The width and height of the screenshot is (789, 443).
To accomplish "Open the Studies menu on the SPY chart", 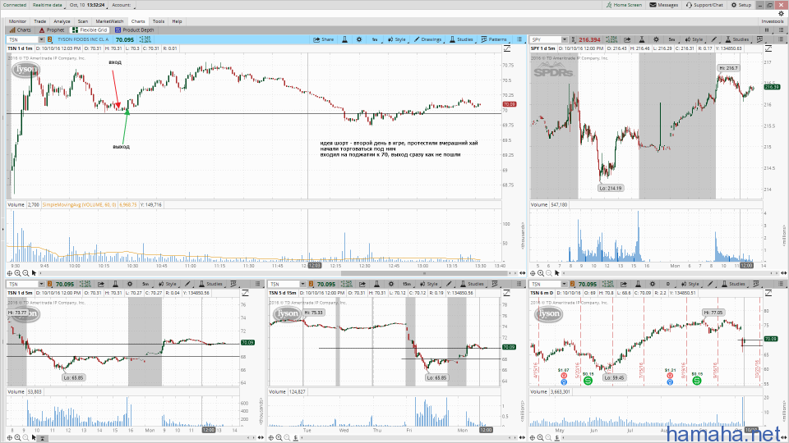I will (x=737, y=39).
